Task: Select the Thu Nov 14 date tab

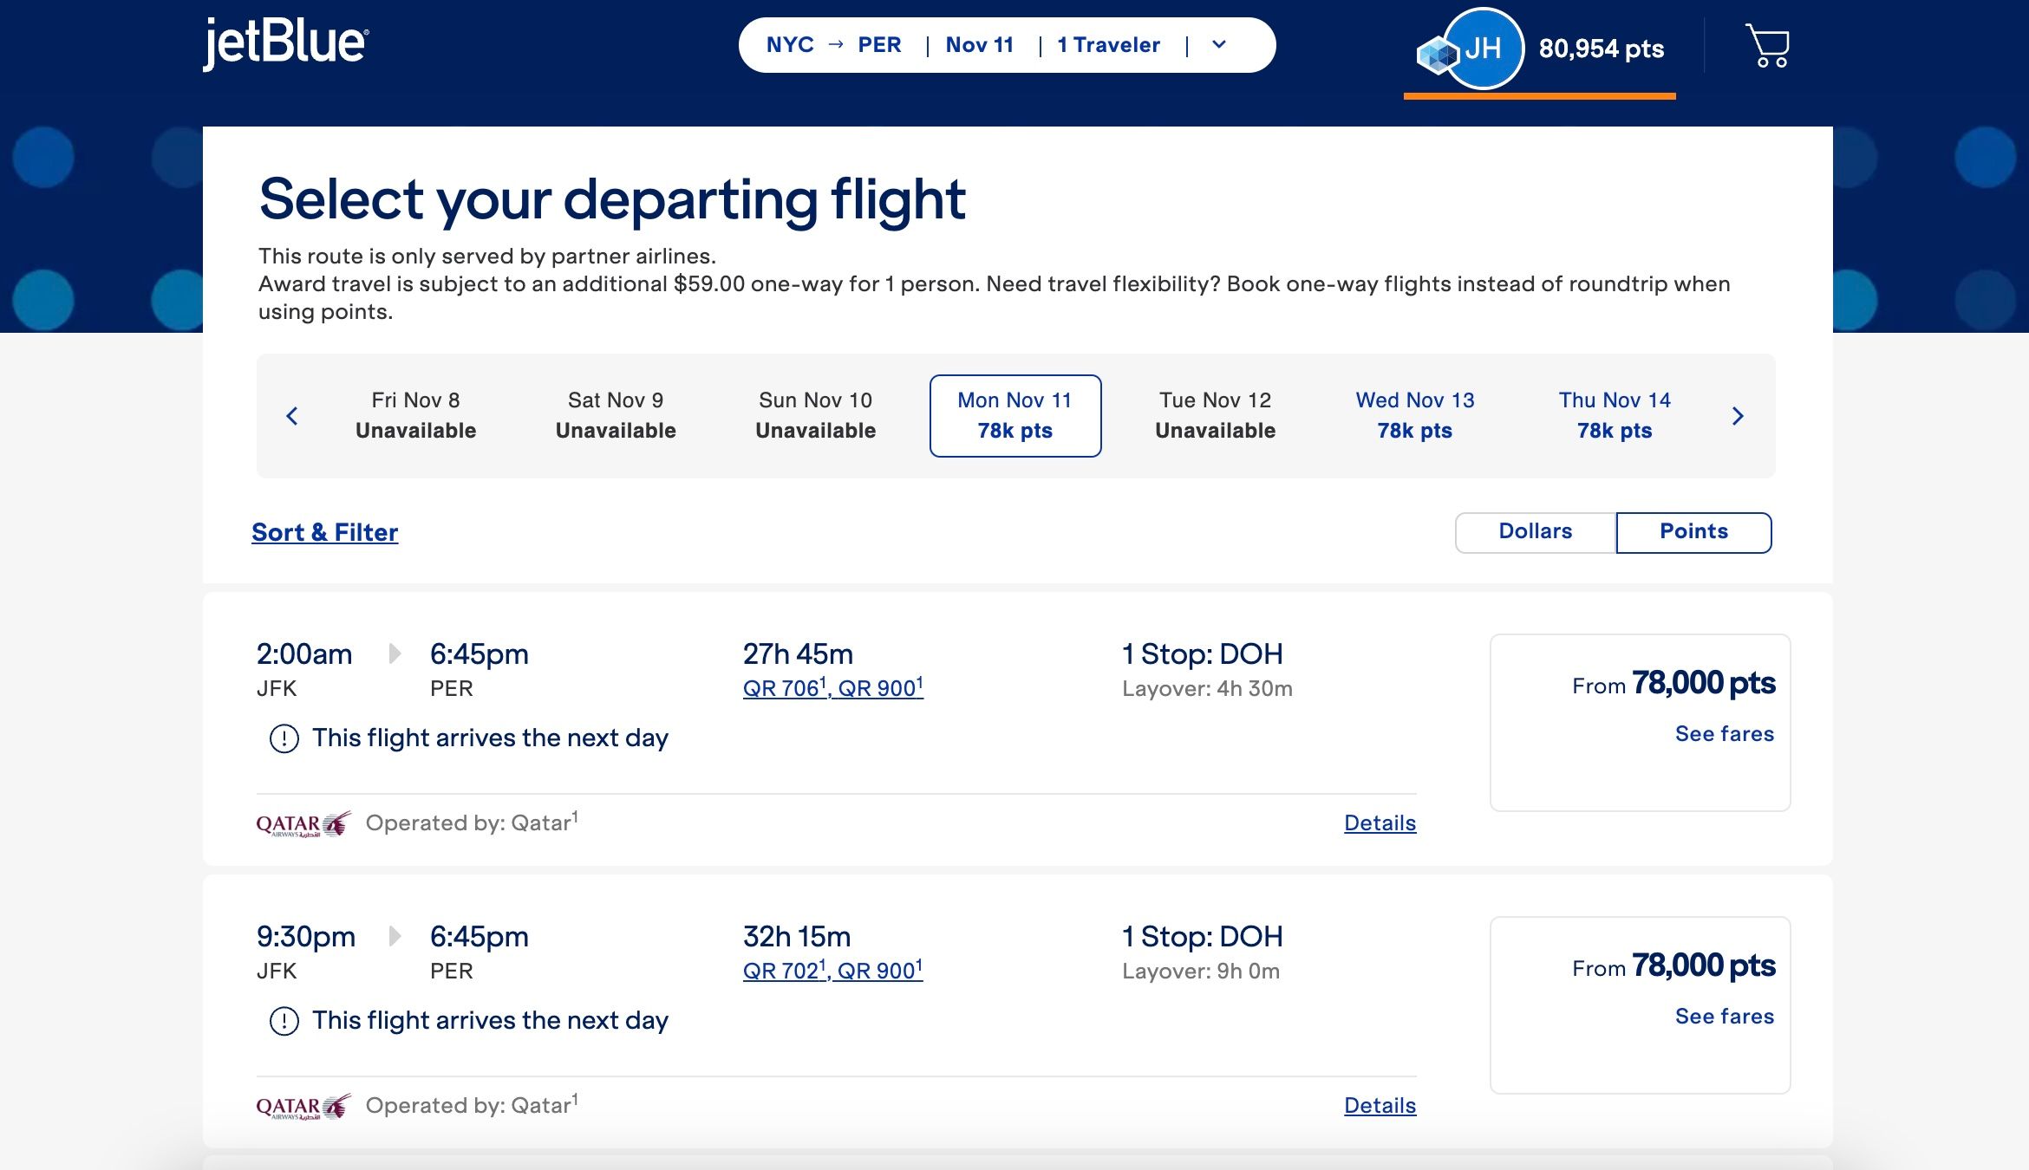Action: pos(1615,416)
